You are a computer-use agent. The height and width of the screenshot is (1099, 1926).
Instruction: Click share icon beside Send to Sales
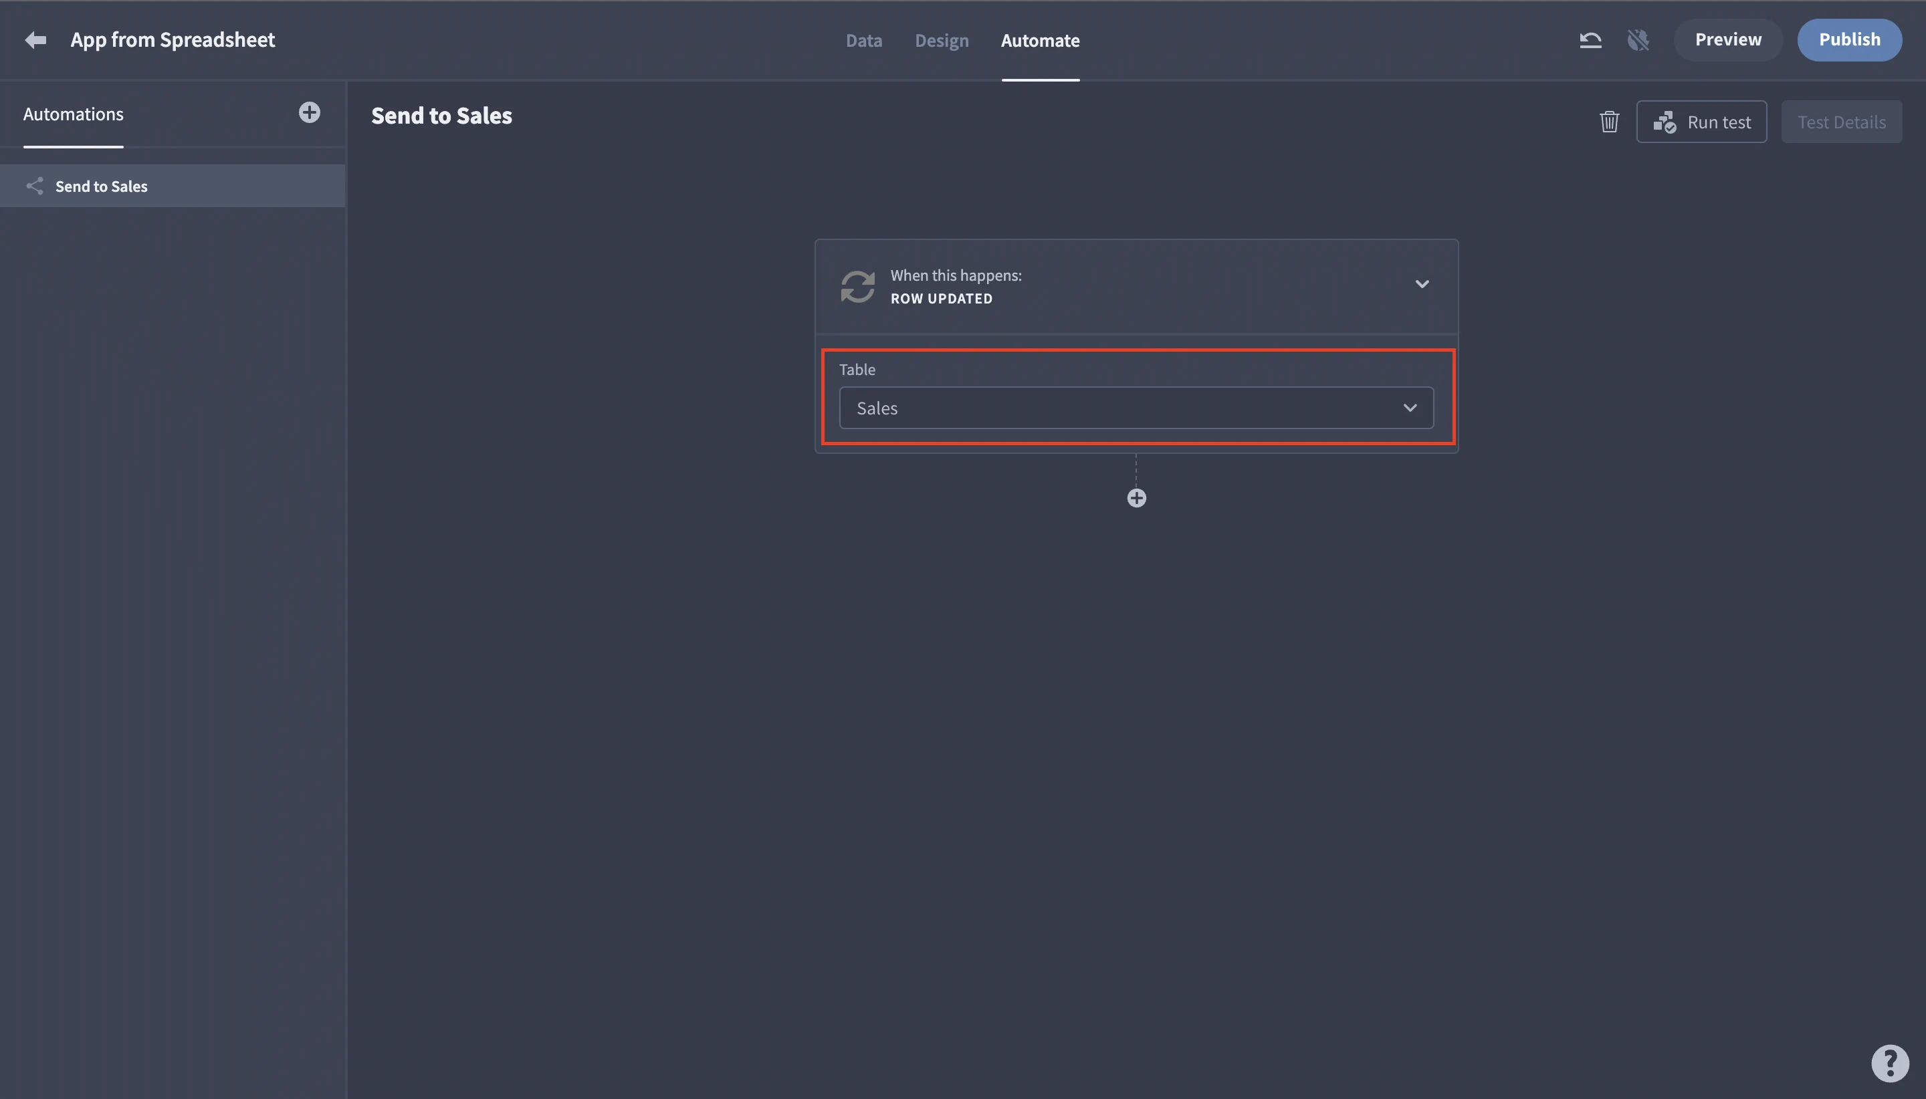[x=35, y=187]
